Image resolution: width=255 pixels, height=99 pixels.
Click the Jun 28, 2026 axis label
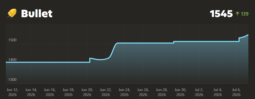(162, 92)
